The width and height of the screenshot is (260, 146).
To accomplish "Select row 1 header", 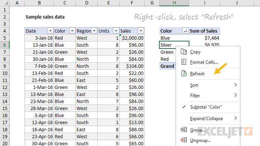I will (4, 10).
